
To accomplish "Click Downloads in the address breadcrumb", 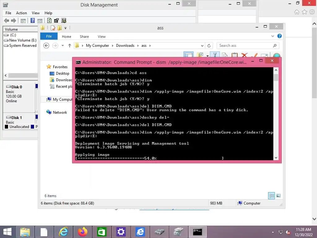I will point(125,46).
